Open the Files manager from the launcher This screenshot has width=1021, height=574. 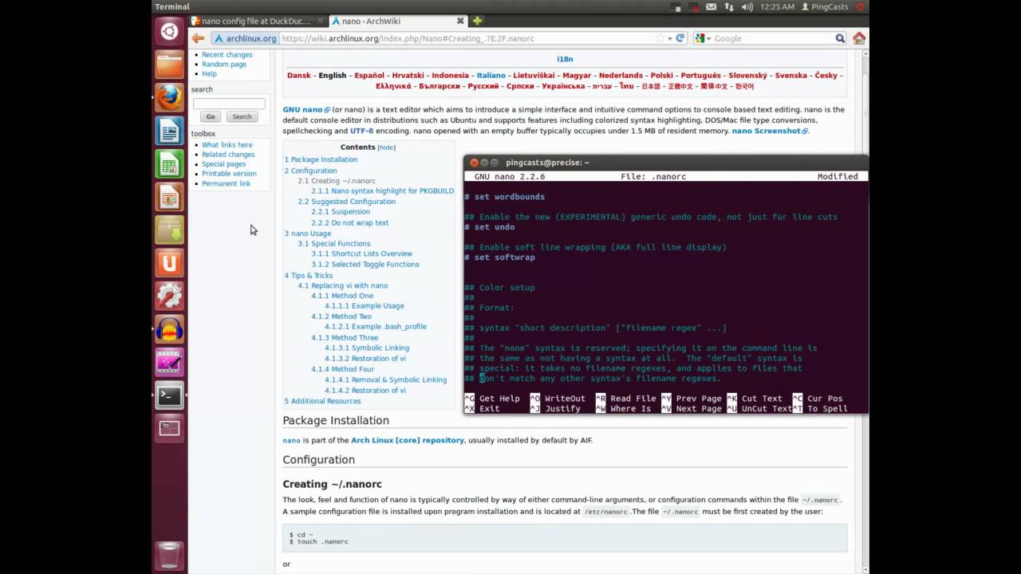169,65
